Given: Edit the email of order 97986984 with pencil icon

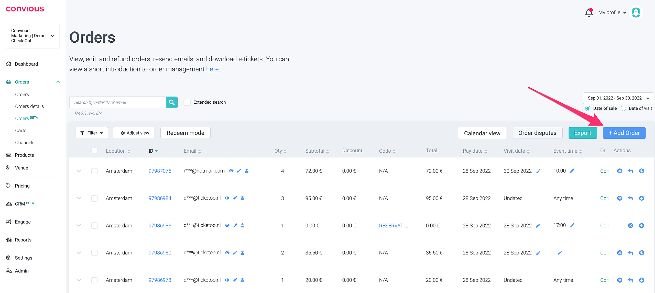Looking at the screenshot, I should pos(235,198).
